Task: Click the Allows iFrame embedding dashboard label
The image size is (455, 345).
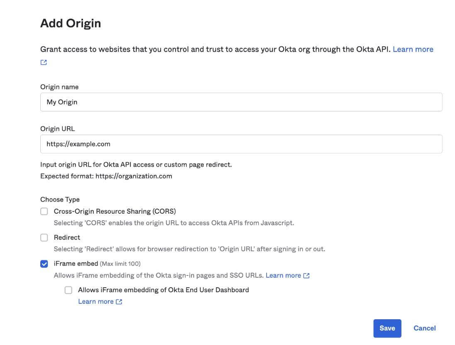Action: pyautogui.click(x=163, y=290)
